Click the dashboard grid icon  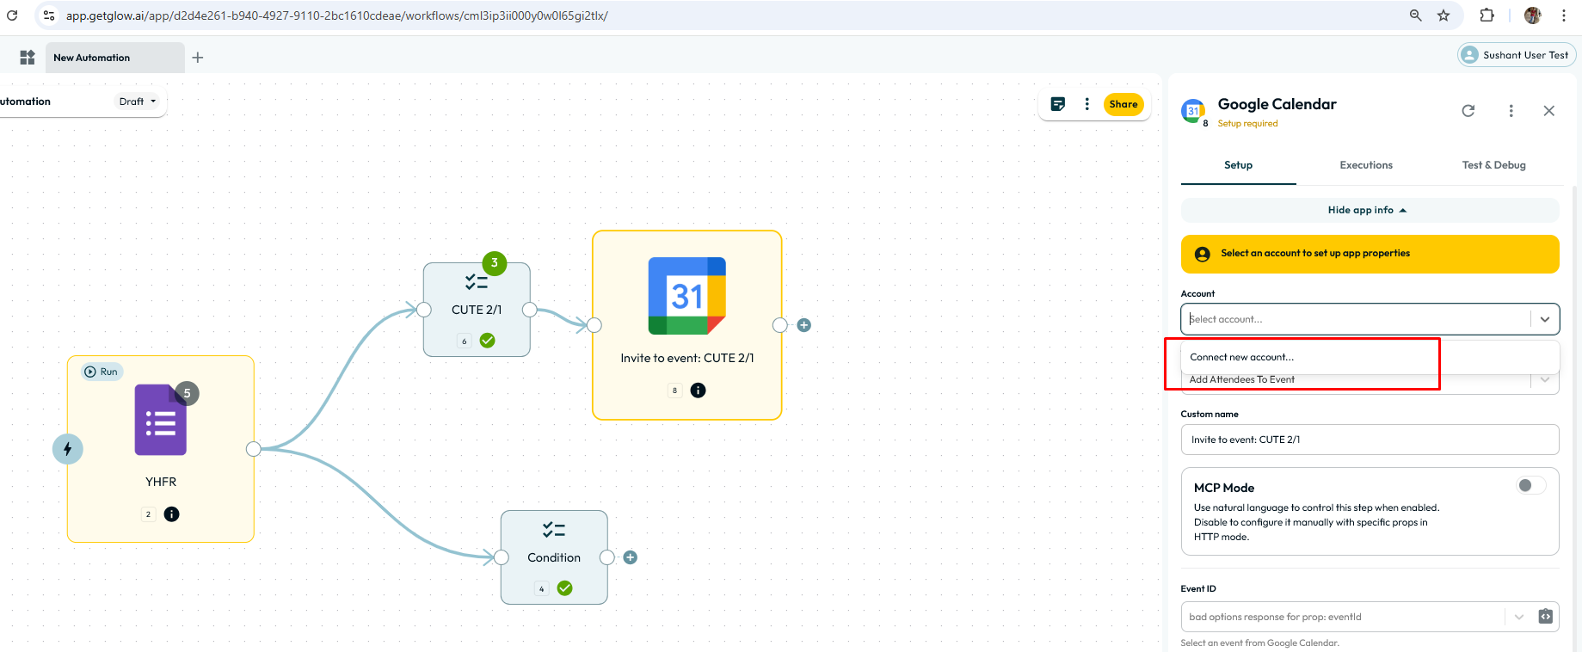tap(28, 58)
